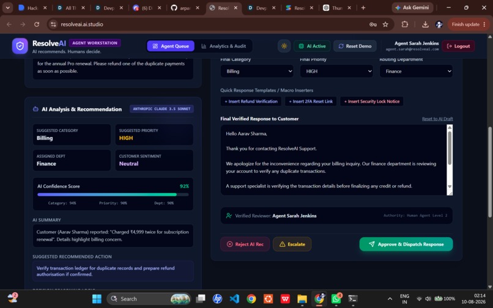Click the browser forward arrow
The width and height of the screenshot is (493, 308).
[x=23, y=24]
